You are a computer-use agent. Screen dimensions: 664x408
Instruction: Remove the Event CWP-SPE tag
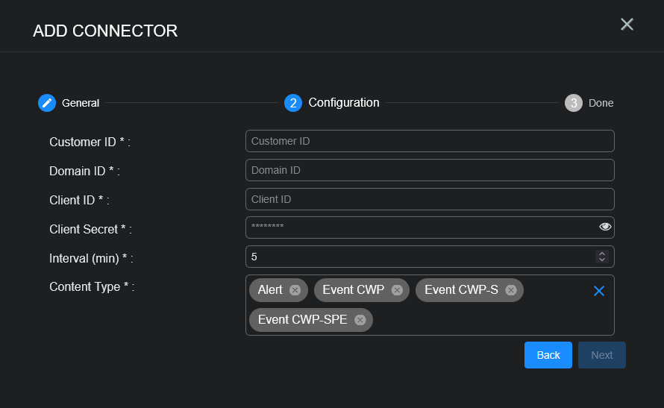pyautogui.click(x=360, y=320)
